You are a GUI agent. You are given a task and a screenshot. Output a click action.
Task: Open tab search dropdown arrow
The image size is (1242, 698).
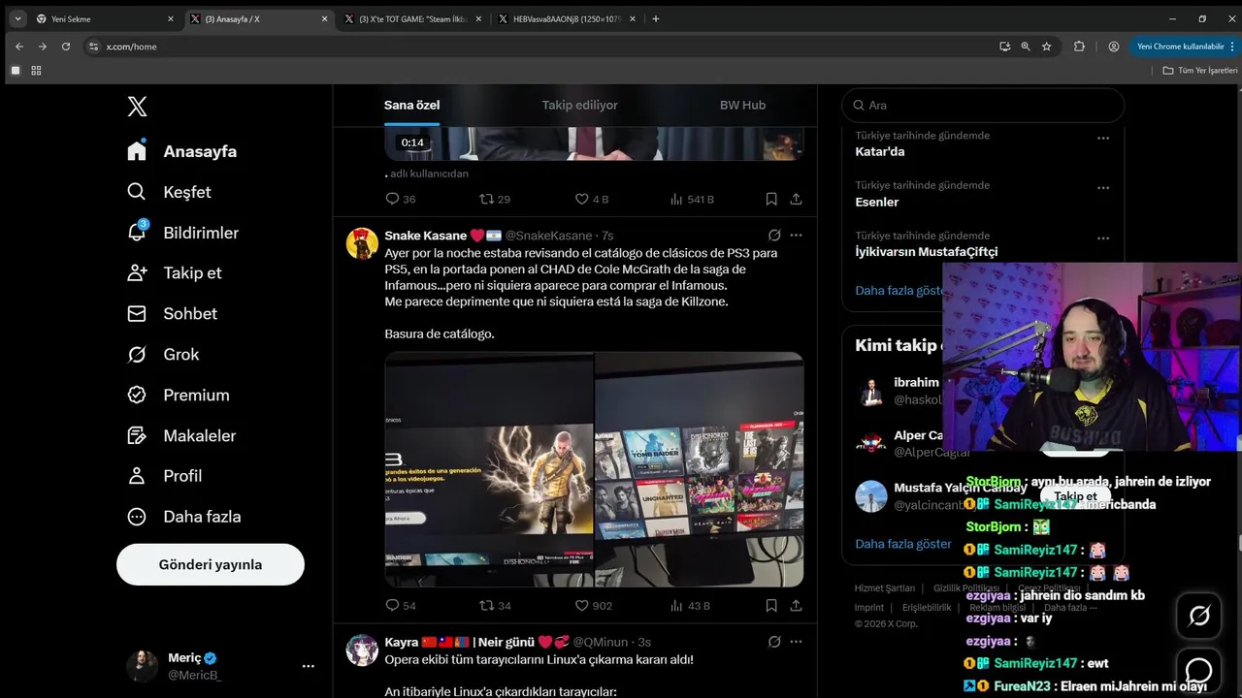(17, 18)
